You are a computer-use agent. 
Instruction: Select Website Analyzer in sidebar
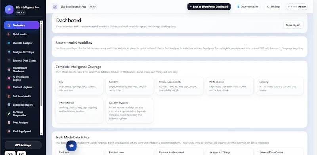[22, 43]
